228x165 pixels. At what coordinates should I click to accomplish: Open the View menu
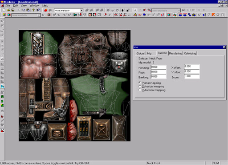[24, 6]
